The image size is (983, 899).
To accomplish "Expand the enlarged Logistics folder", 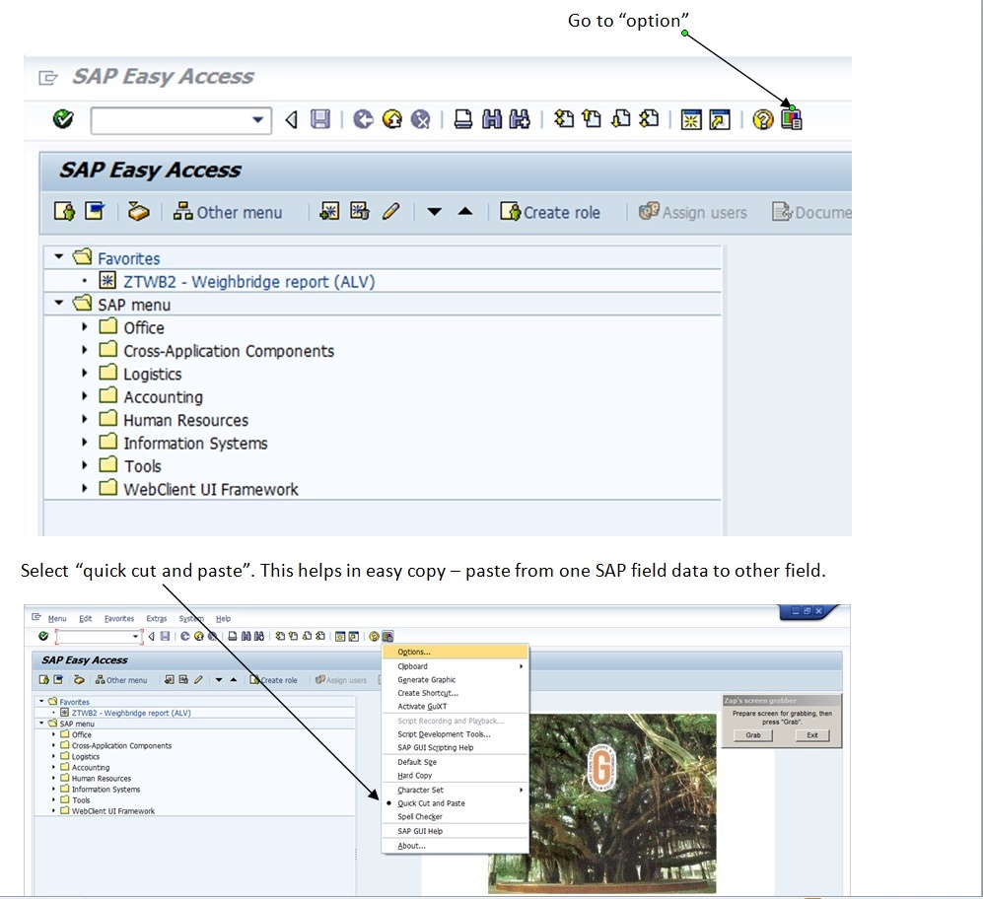I will point(85,373).
